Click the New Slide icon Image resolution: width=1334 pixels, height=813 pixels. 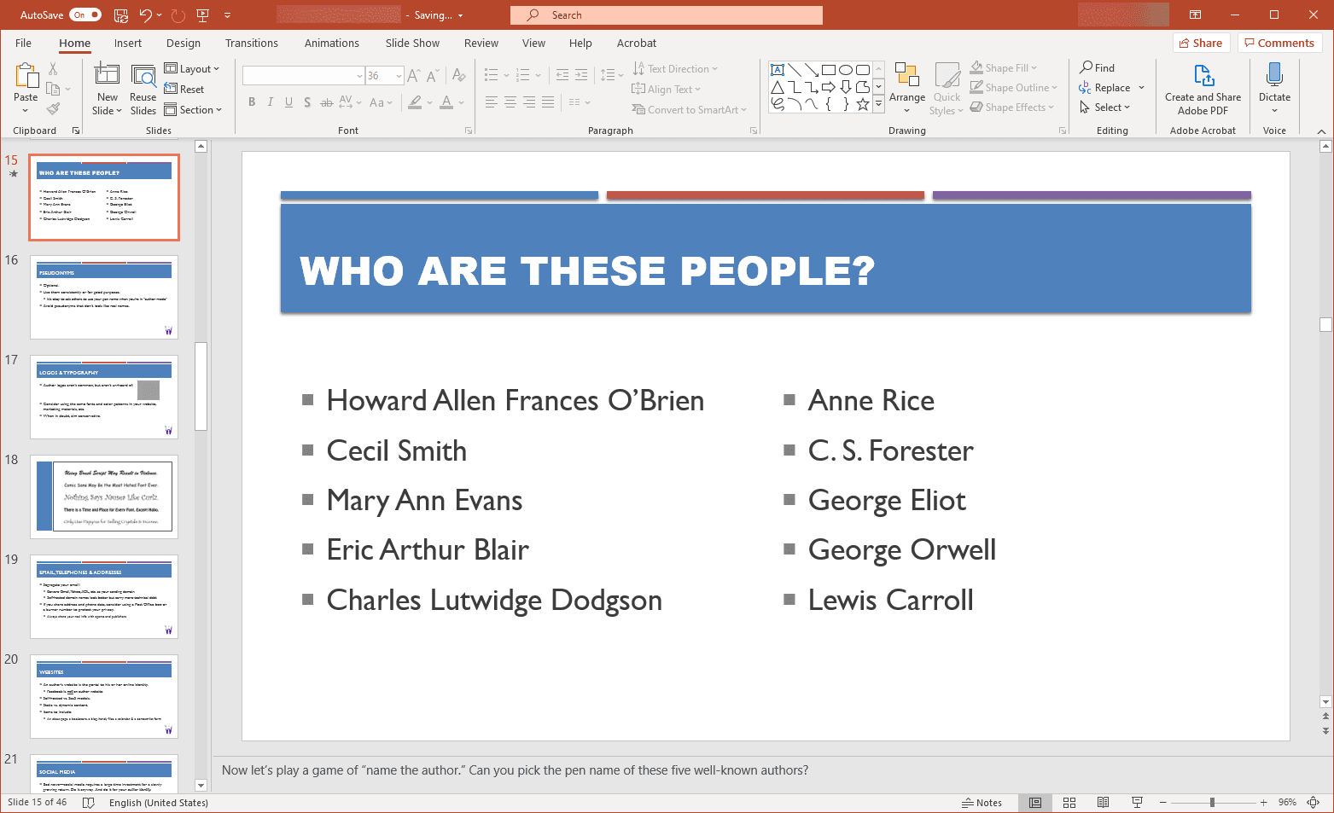tap(108, 75)
